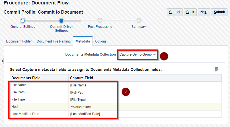Open the Options tab
This screenshot has height=127, width=230.
click(101, 41)
